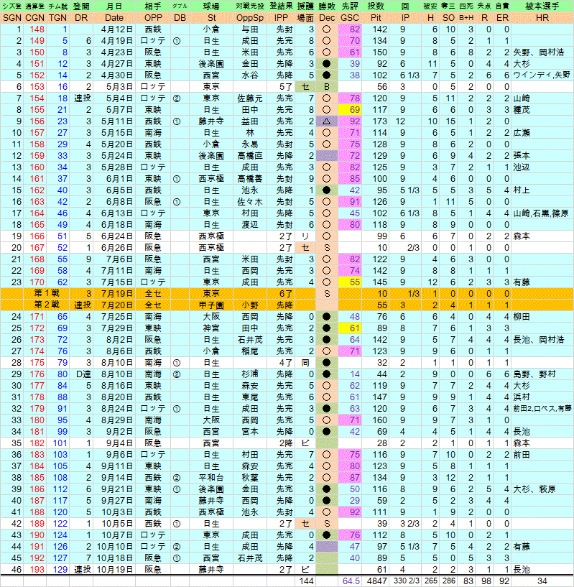Select the total pitches value 4847

(x=377, y=581)
